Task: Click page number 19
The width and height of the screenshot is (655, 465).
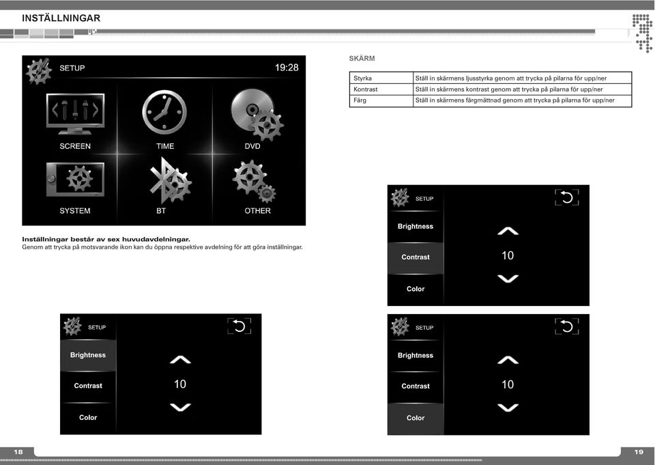Action: coord(639,452)
